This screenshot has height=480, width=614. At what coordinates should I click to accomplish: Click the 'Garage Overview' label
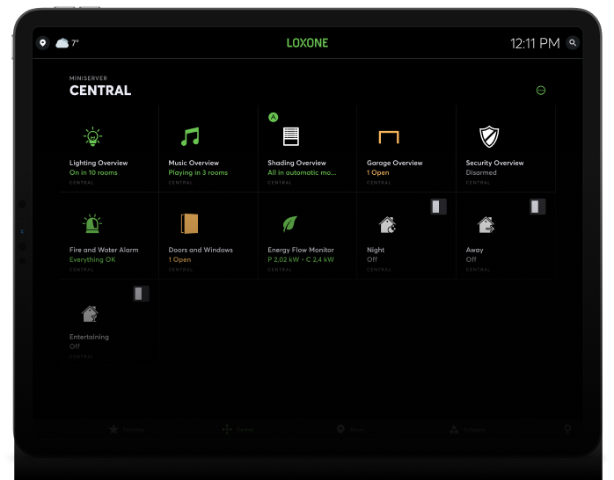(x=395, y=163)
